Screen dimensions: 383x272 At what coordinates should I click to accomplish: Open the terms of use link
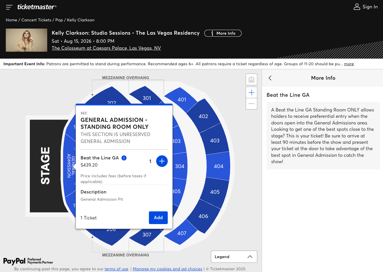[116, 269]
